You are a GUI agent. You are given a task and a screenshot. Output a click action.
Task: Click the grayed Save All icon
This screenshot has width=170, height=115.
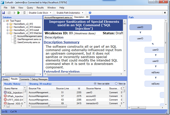pyautogui.click(x=9, y=13)
